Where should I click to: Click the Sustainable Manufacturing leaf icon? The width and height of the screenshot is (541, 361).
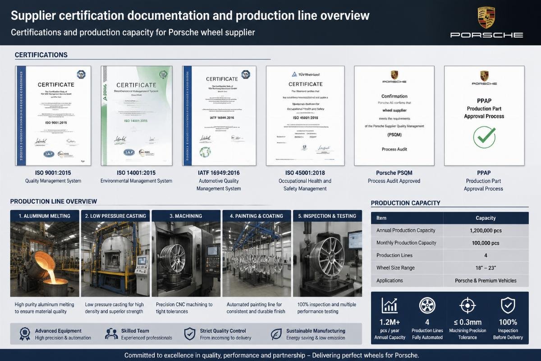coord(276,334)
